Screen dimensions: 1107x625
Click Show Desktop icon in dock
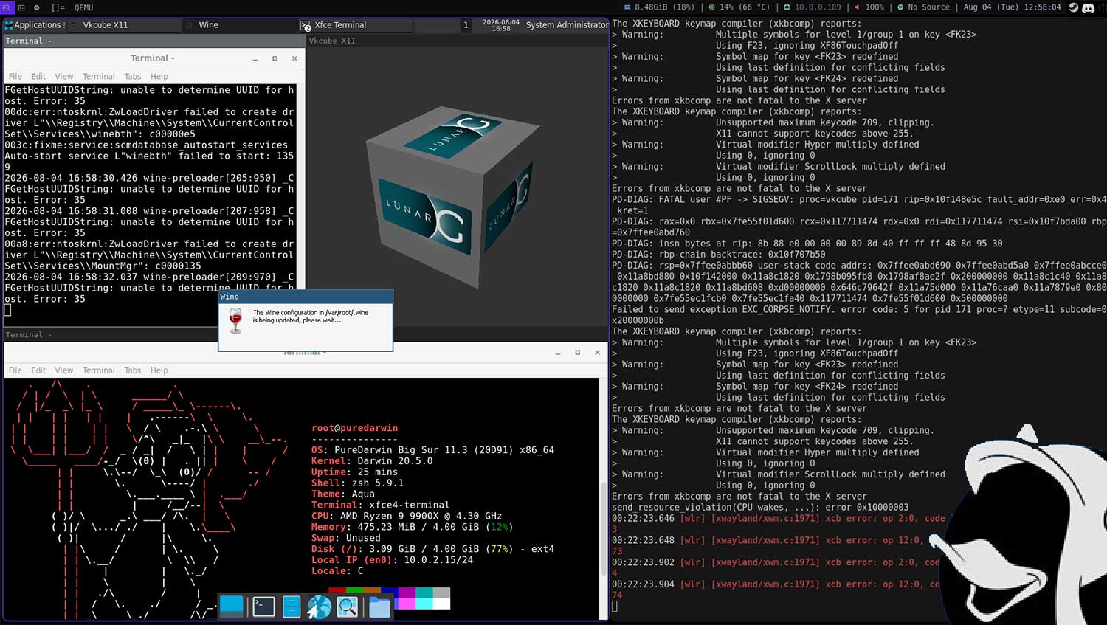pos(232,606)
